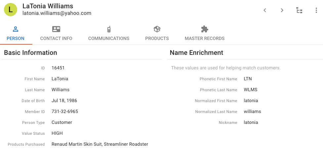Click the box Products icon

point(157,29)
